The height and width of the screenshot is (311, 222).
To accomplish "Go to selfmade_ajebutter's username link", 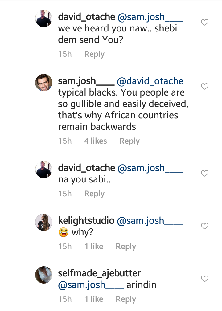I will pyautogui.click(x=100, y=273).
